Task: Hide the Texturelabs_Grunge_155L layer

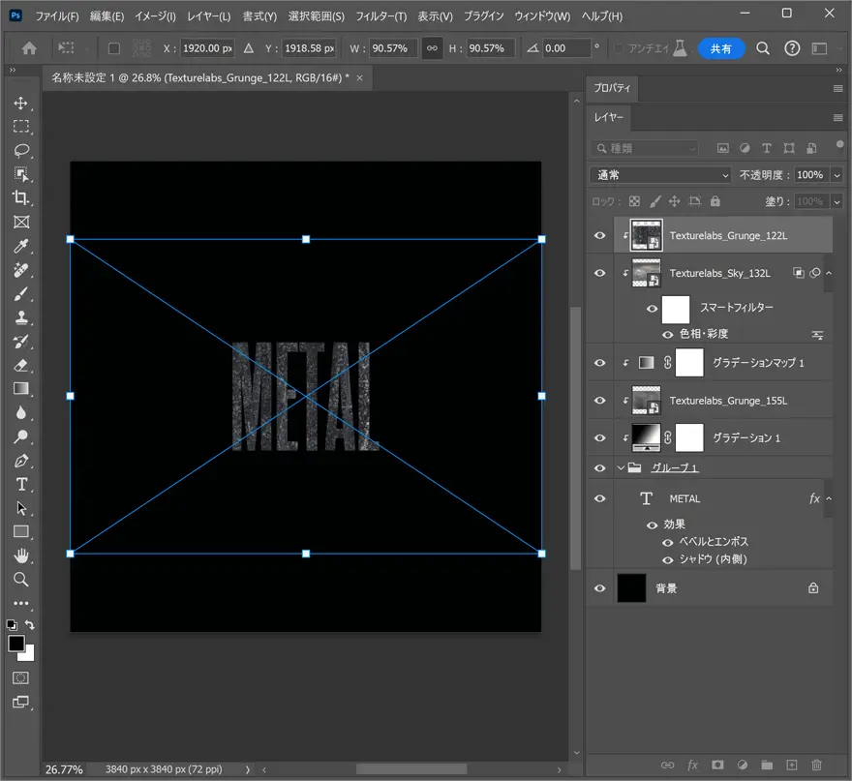Action: 600,401
